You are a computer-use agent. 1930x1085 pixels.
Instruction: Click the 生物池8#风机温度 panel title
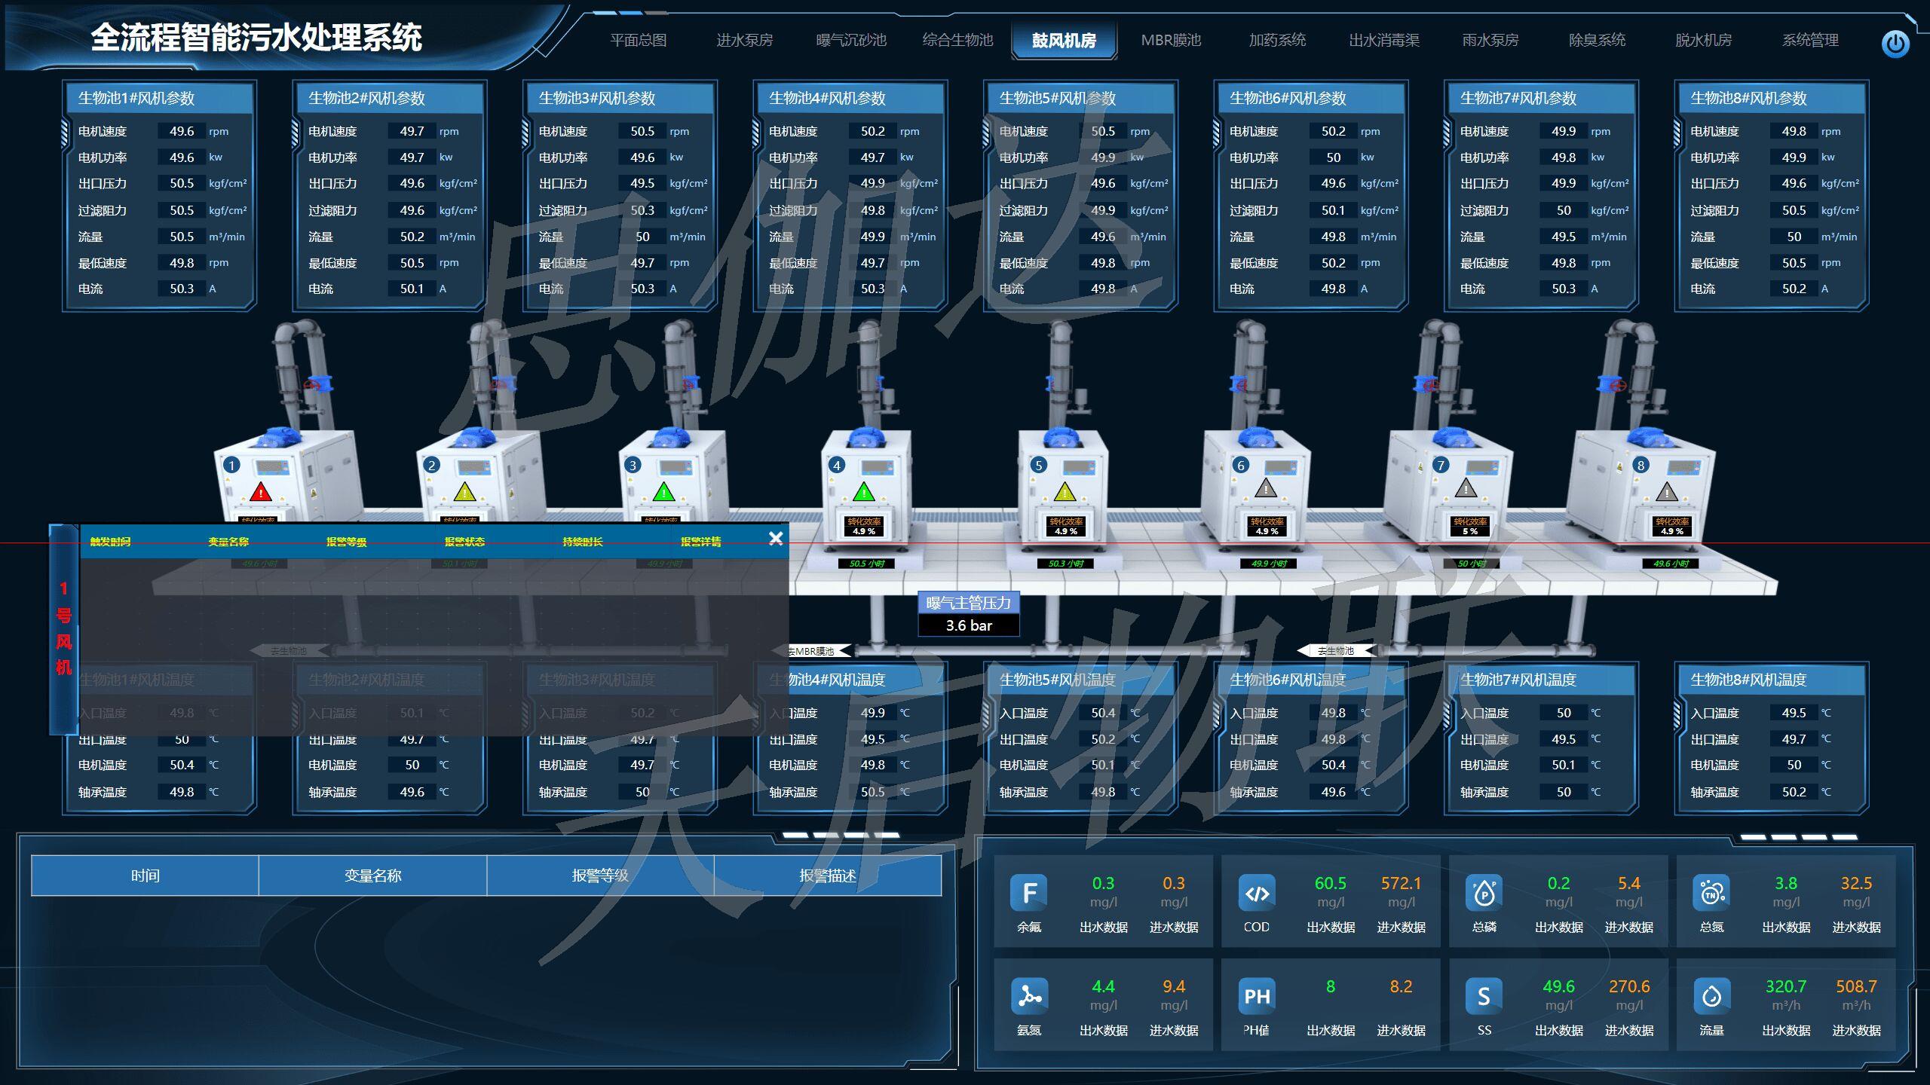pos(1748,680)
